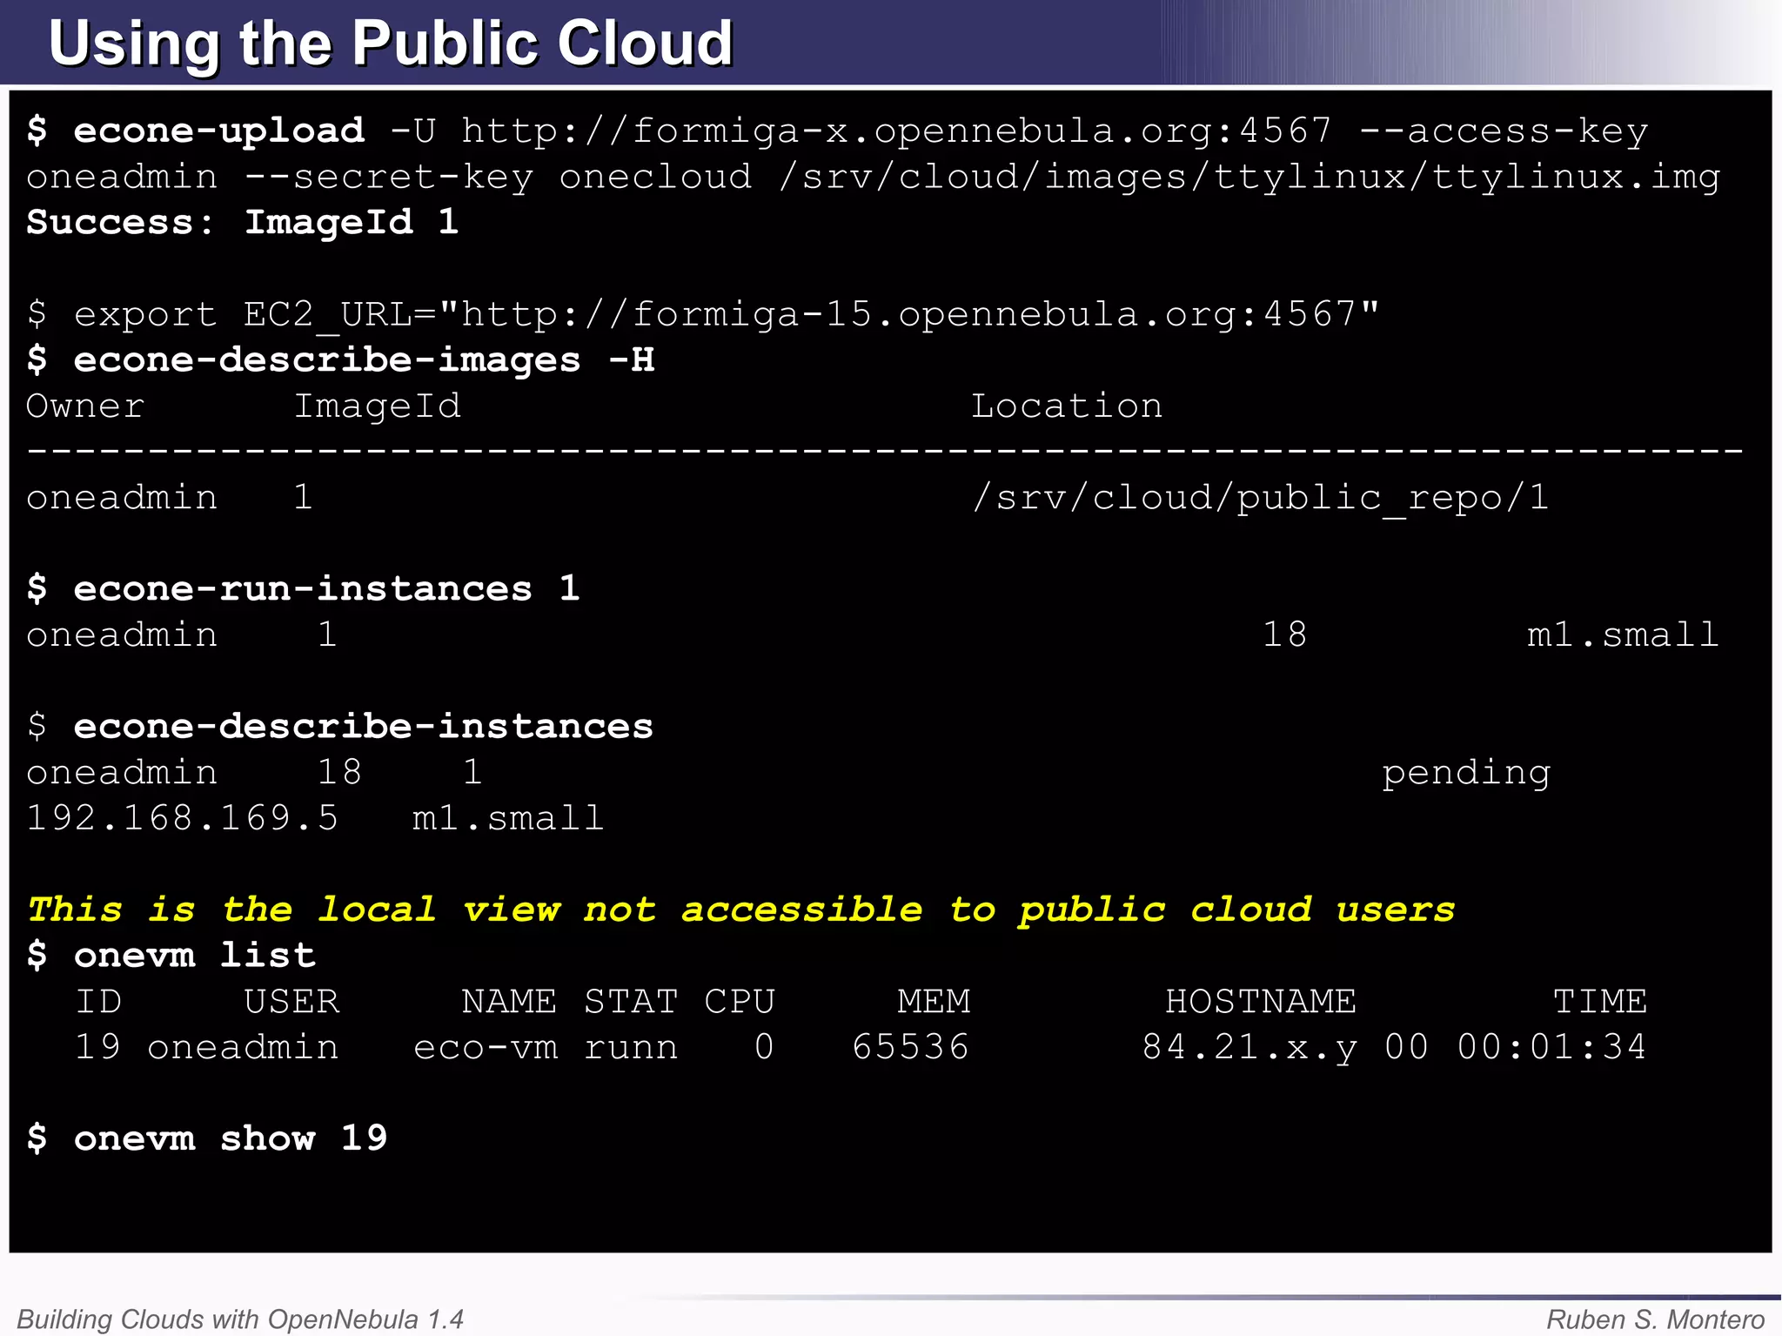Click the 'Owner' column header

[85, 406]
